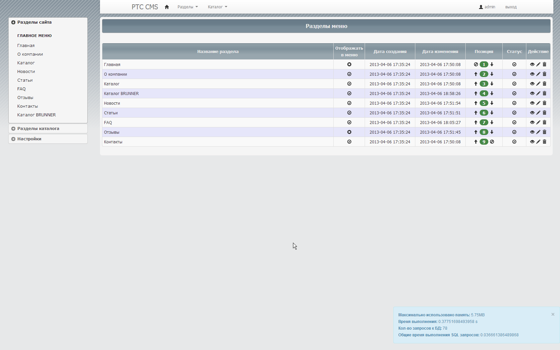Toggle menu display for Контакты row
The image size is (560, 350).
[x=349, y=142]
